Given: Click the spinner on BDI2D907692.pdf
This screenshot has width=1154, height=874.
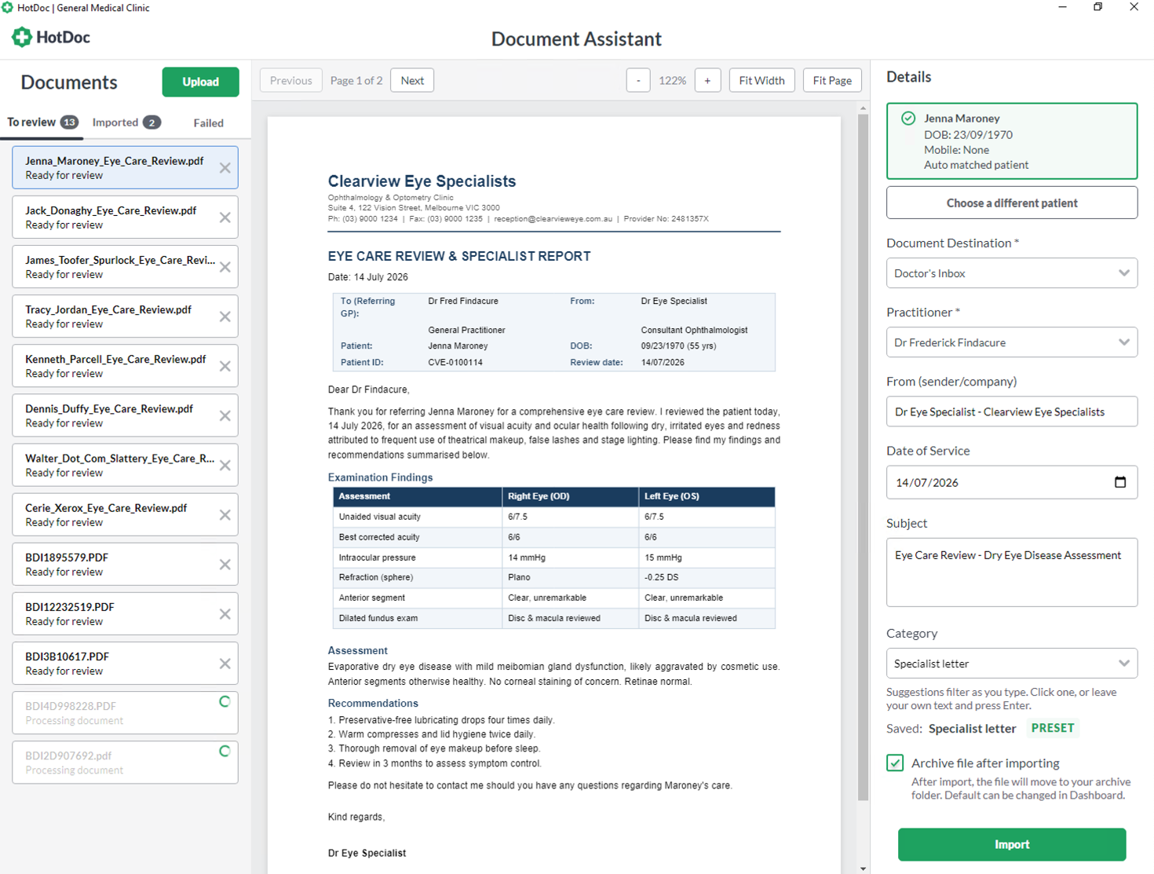Looking at the screenshot, I should 225,751.
